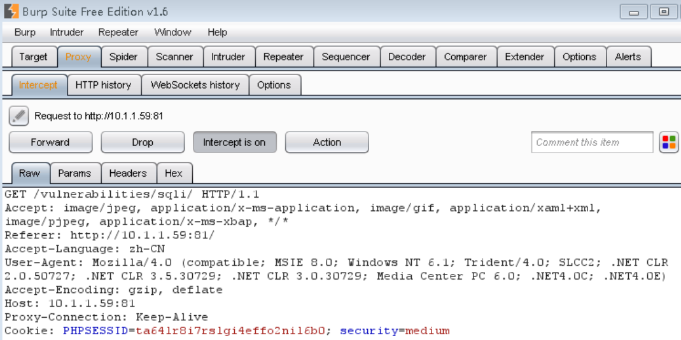Go to the Intruder tool tab

pyautogui.click(x=228, y=57)
